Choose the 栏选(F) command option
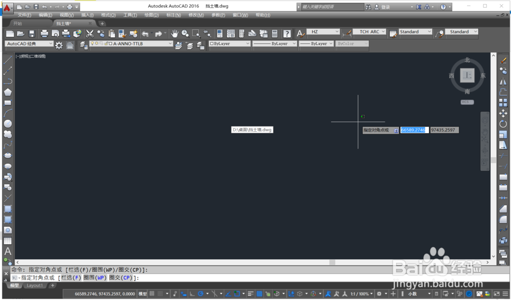The width and height of the screenshot is (511, 301). click(71, 278)
